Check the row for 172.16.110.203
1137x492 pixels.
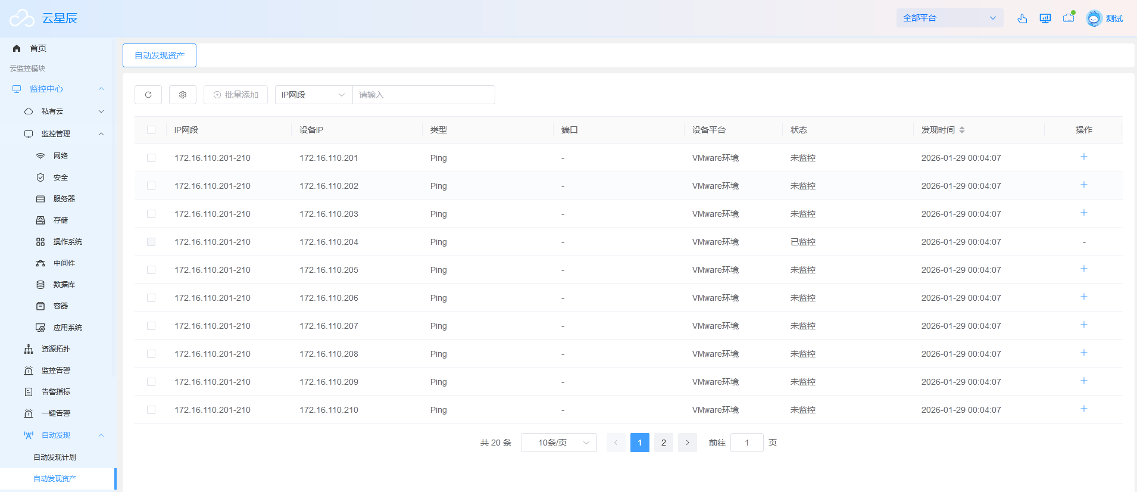click(x=151, y=214)
